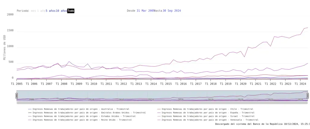Toggle the Israel series in legend
This screenshot has width=310, height=129.
[x=206, y=116]
